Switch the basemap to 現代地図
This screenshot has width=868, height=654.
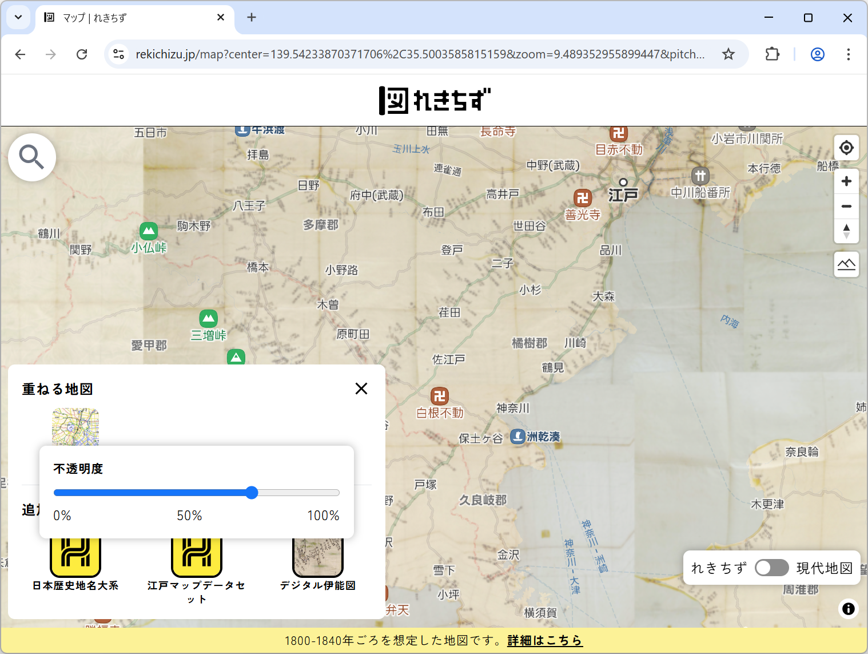[x=771, y=568]
